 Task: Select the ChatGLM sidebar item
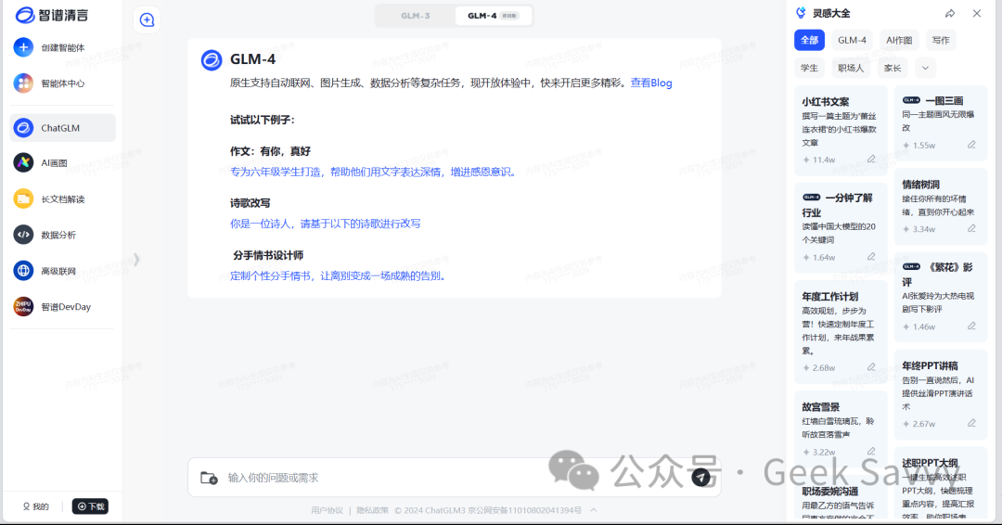point(63,128)
